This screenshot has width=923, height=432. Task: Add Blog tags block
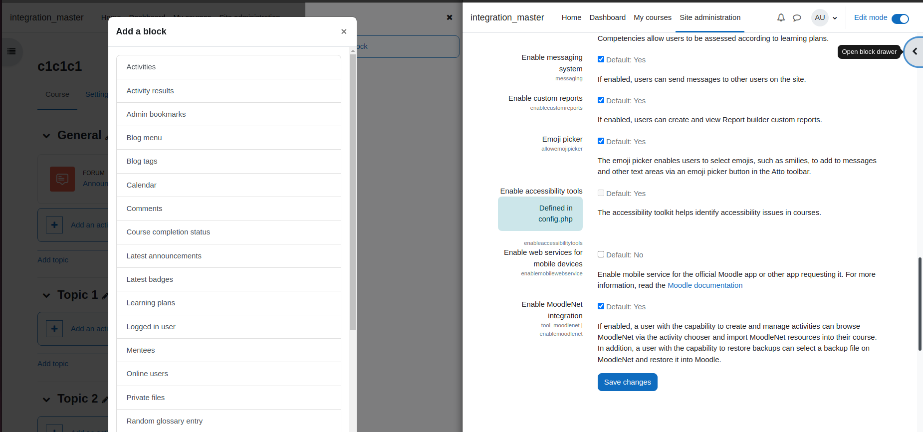click(229, 161)
